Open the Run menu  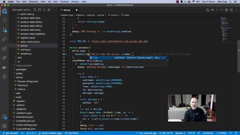pyautogui.click(x=55, y=1)
